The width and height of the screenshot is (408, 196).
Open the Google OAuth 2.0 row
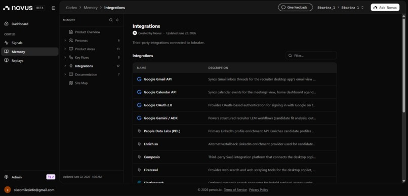click(235, 105)
